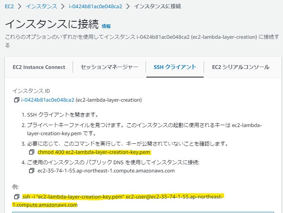
Task: Copy the public DNS ec2-35-74-1-55 address
Action: click(32, 171)
